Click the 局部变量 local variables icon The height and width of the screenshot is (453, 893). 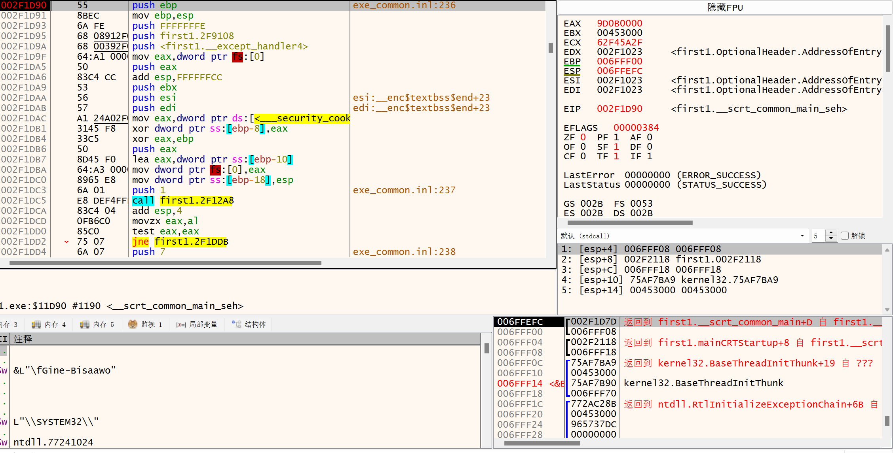pos(181,325)
